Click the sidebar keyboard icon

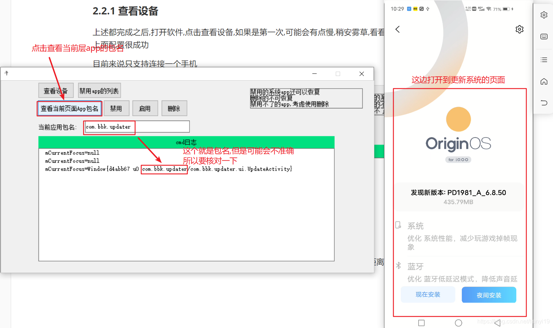pyautogui.click(x=544, y=36)
